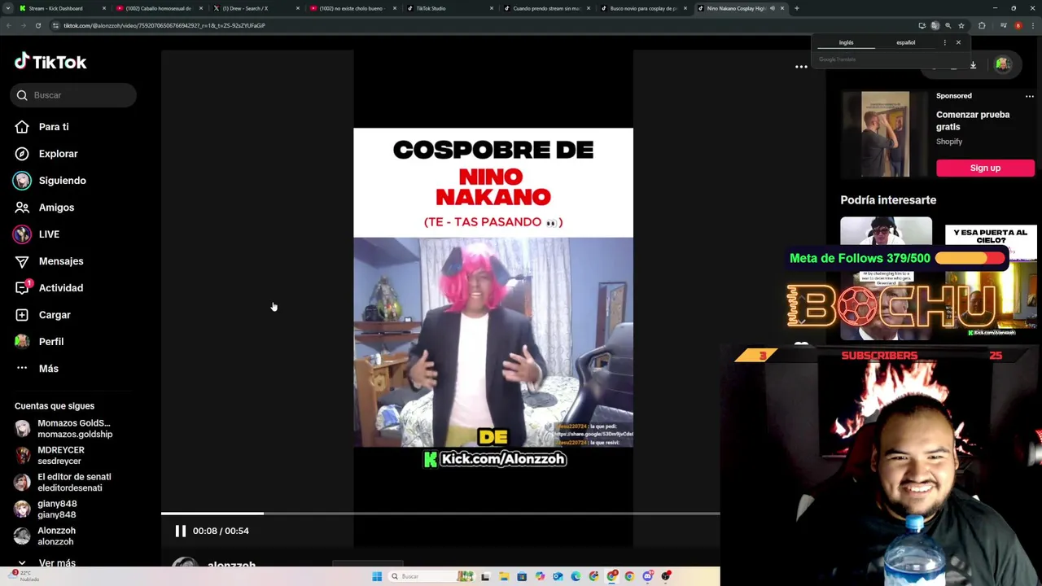This screenshot has height=586, width=1042.
Task: Open the MDREYCER followed account
Action: [x=50, y=455]
